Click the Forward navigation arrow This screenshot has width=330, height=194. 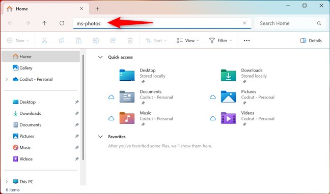click(x=28, y=23)
